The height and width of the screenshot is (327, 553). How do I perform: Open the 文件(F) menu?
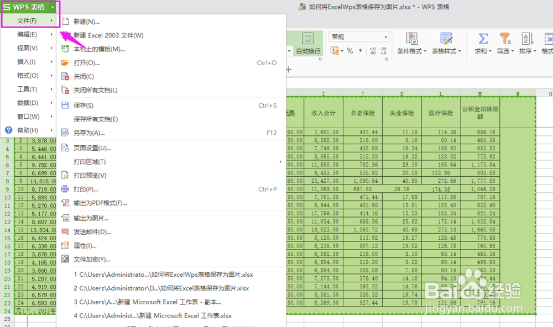(29, 21)
